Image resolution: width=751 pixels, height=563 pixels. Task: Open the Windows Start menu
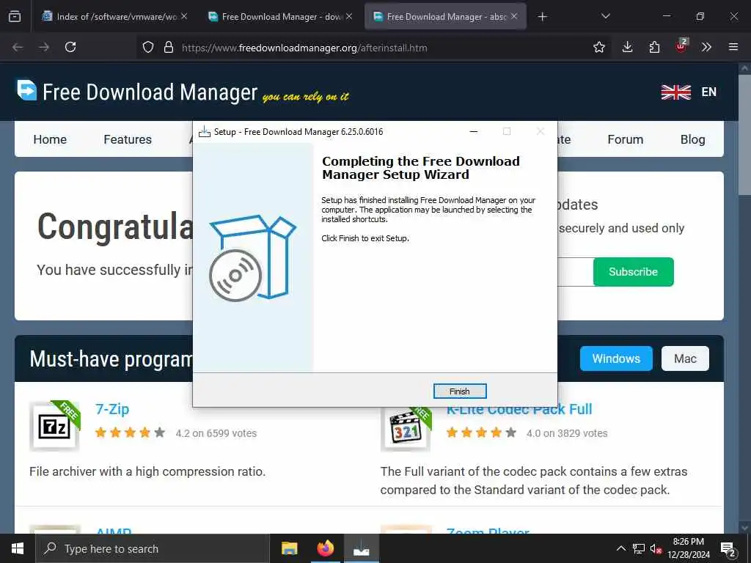coord(18,548)
